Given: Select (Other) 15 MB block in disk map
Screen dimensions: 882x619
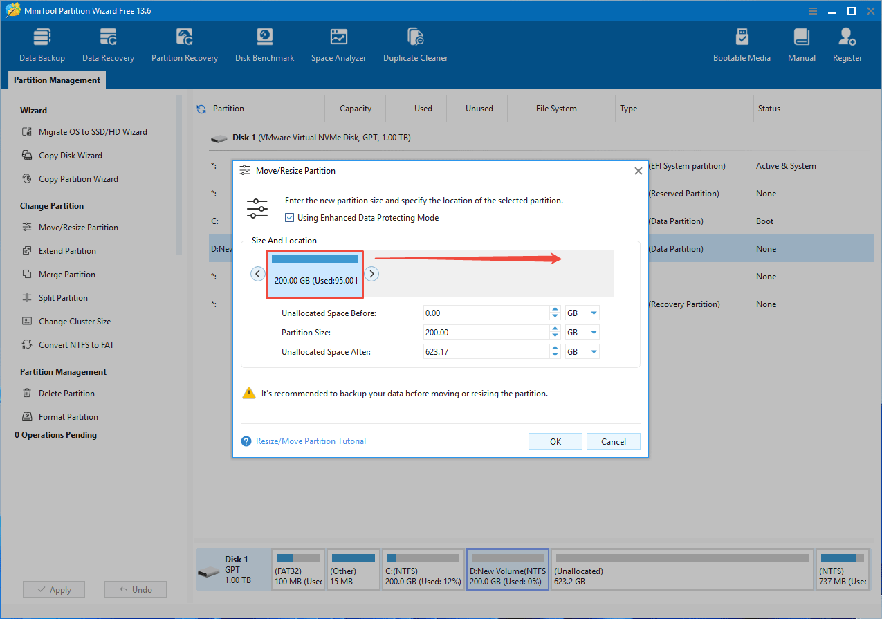Looking at the screenshot, I should [x=353, y=569].
